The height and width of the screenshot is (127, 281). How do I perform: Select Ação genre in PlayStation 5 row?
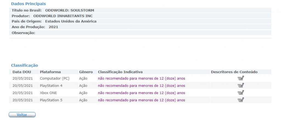pyautogui.click(x=83, y=100)
